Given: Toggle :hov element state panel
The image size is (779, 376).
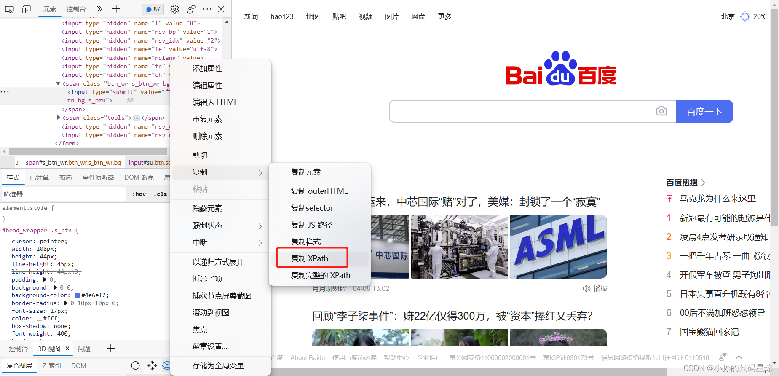Looking at the screenshot, I should pyautogui.click(x=139, y=194).
